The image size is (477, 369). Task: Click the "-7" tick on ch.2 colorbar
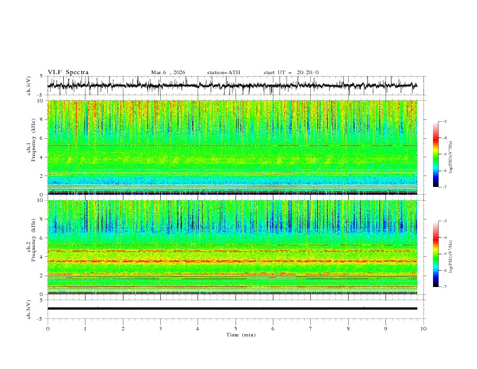pos(444,287)
